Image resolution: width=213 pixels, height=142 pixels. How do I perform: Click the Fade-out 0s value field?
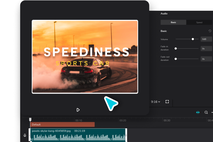206,59
